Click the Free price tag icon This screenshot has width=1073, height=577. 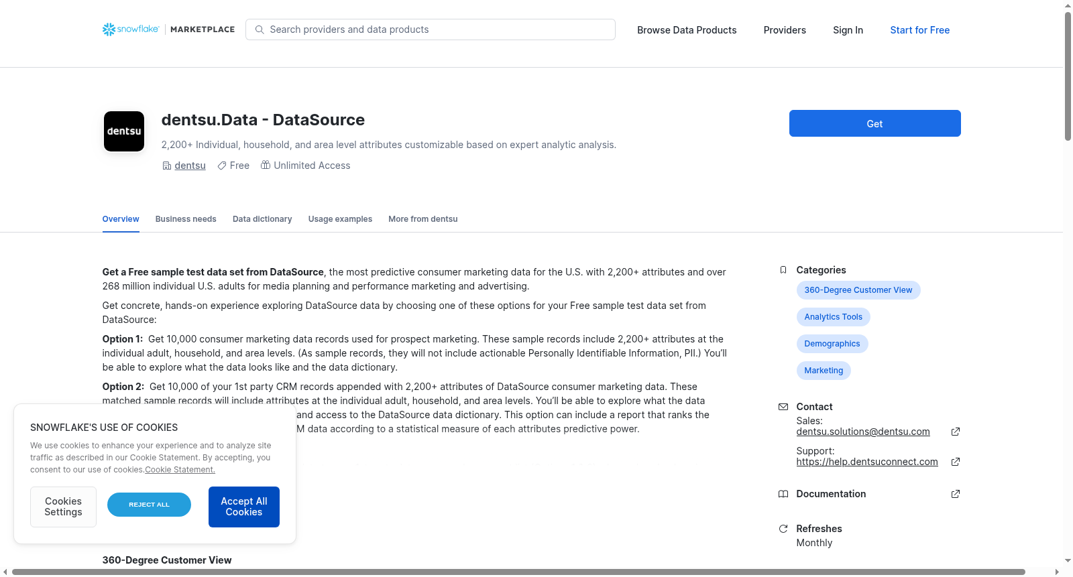222,166
